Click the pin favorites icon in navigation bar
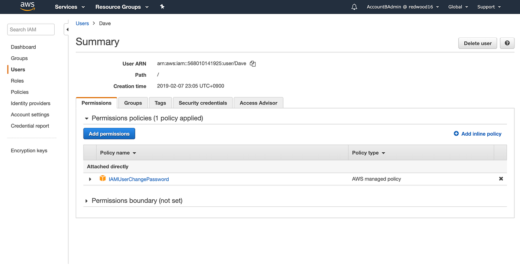This screenshot has width=520, height=265. [x=162, y=7]
